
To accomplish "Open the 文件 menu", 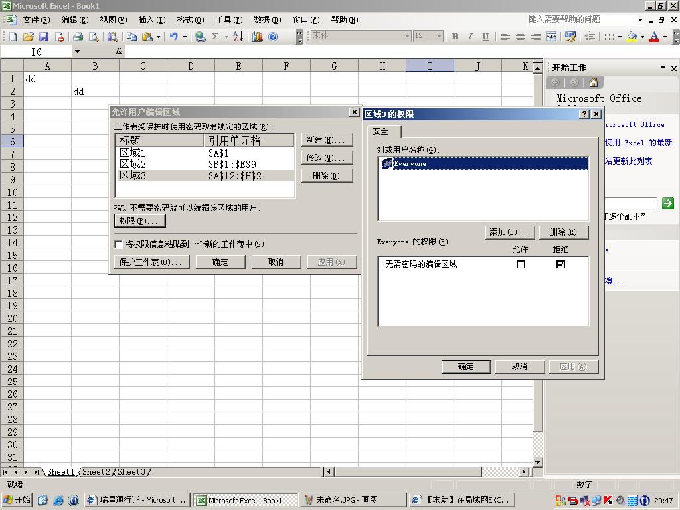I will [36, 19].
